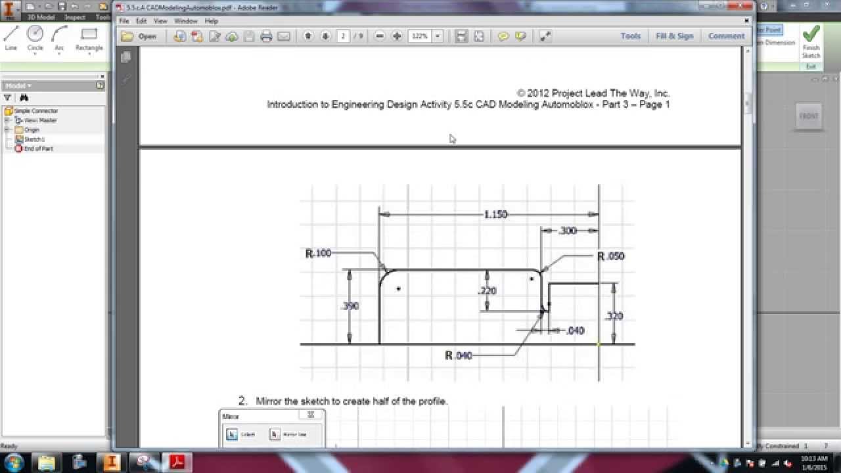Viewport: 841px width, 473px height.
Task: Click the Windows Start button
Action: 13,462
